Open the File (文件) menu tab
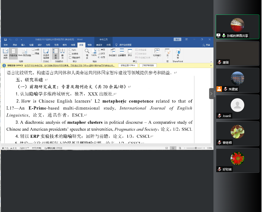The width and height of the screenshot is (262, 212). tap(6, 45)
